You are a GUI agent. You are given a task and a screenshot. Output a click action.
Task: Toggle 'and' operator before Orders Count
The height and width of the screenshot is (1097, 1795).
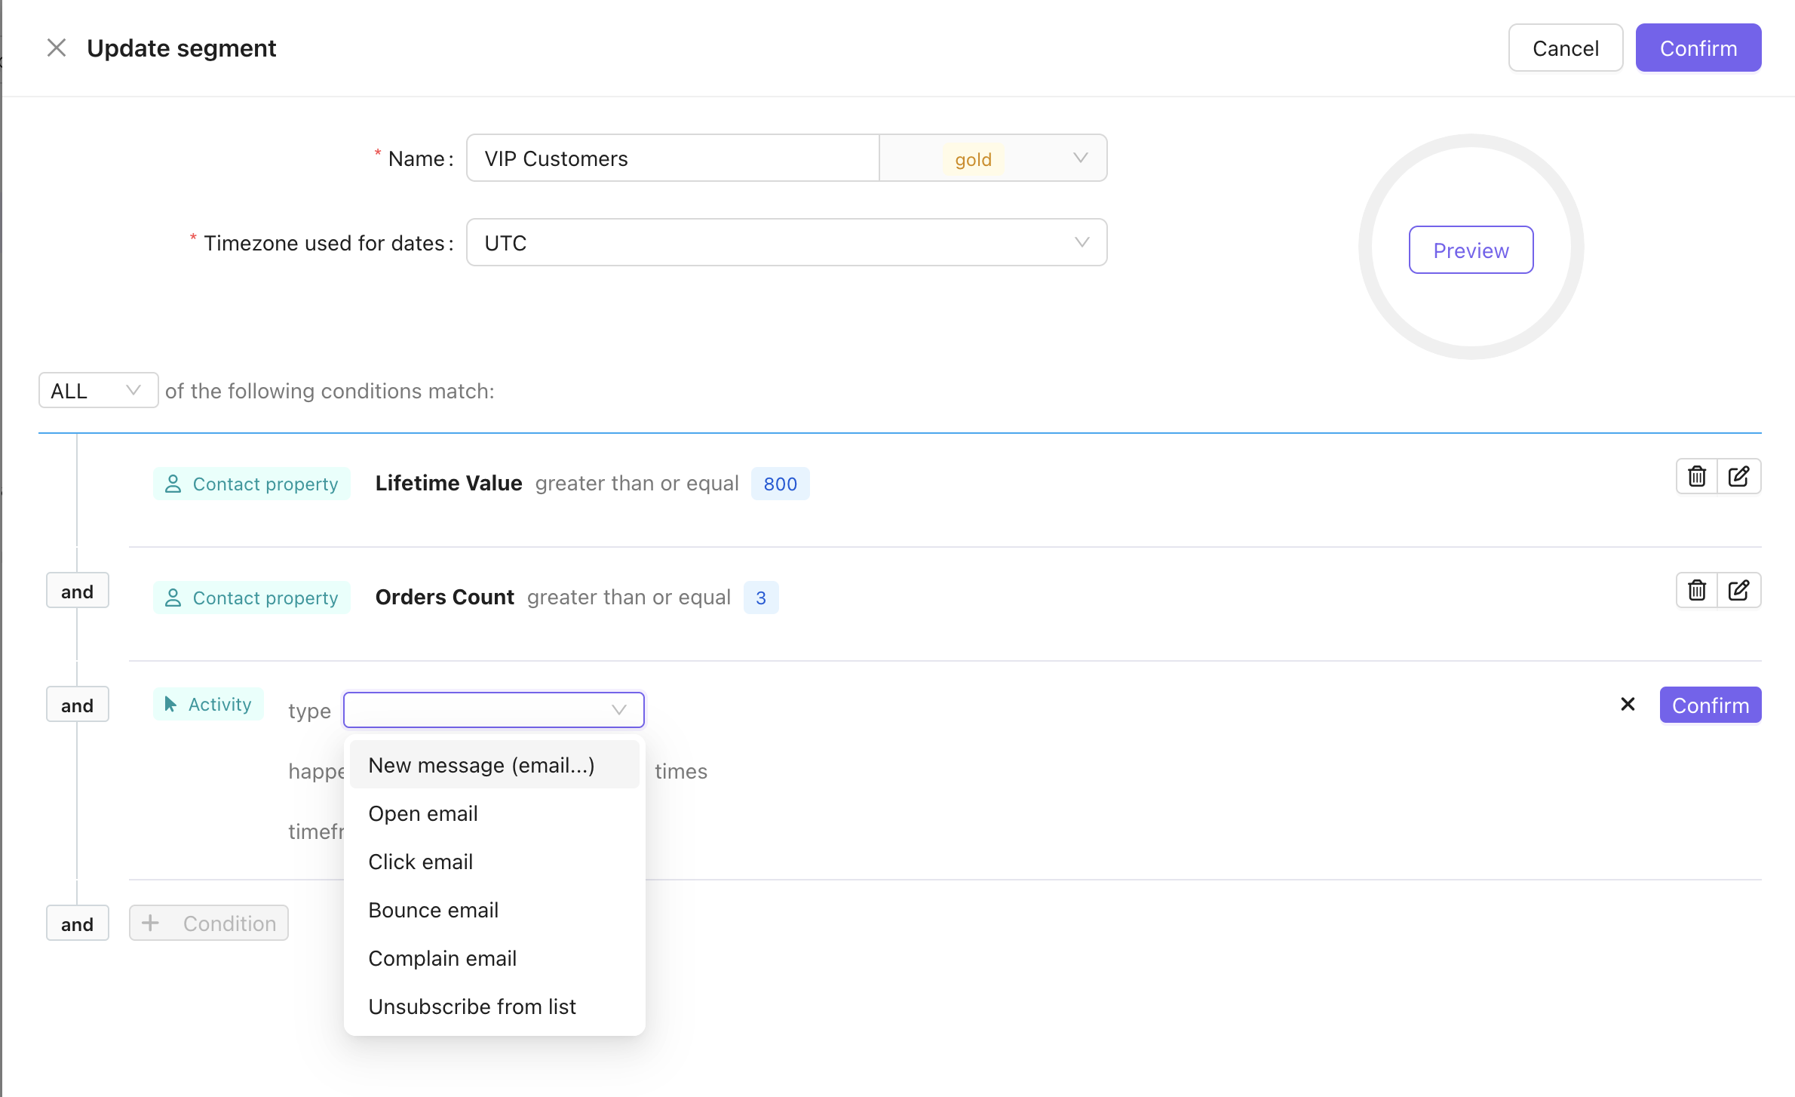[x=78, y=592]
